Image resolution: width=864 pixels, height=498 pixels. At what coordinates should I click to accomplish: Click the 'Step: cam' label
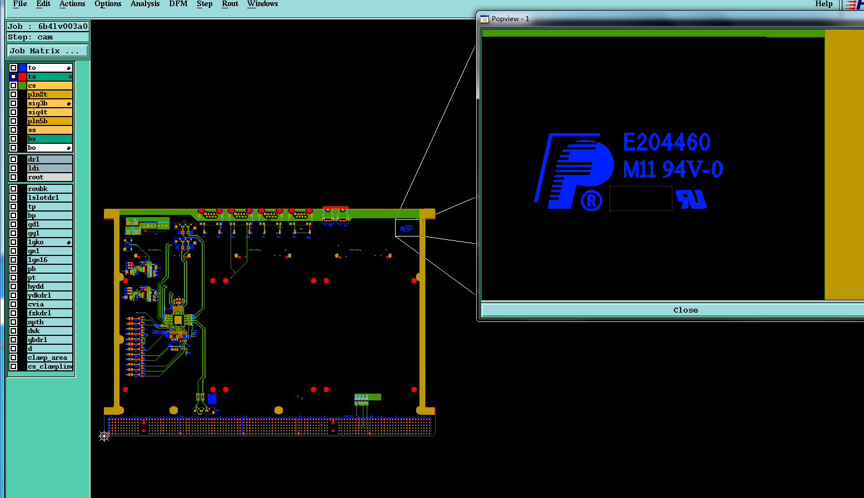coord(48,37)
